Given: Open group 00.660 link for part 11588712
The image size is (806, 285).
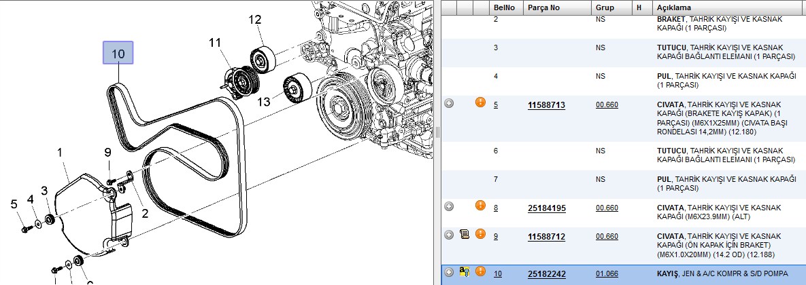Looking at the screenshot, I should [x=607, y=236].
